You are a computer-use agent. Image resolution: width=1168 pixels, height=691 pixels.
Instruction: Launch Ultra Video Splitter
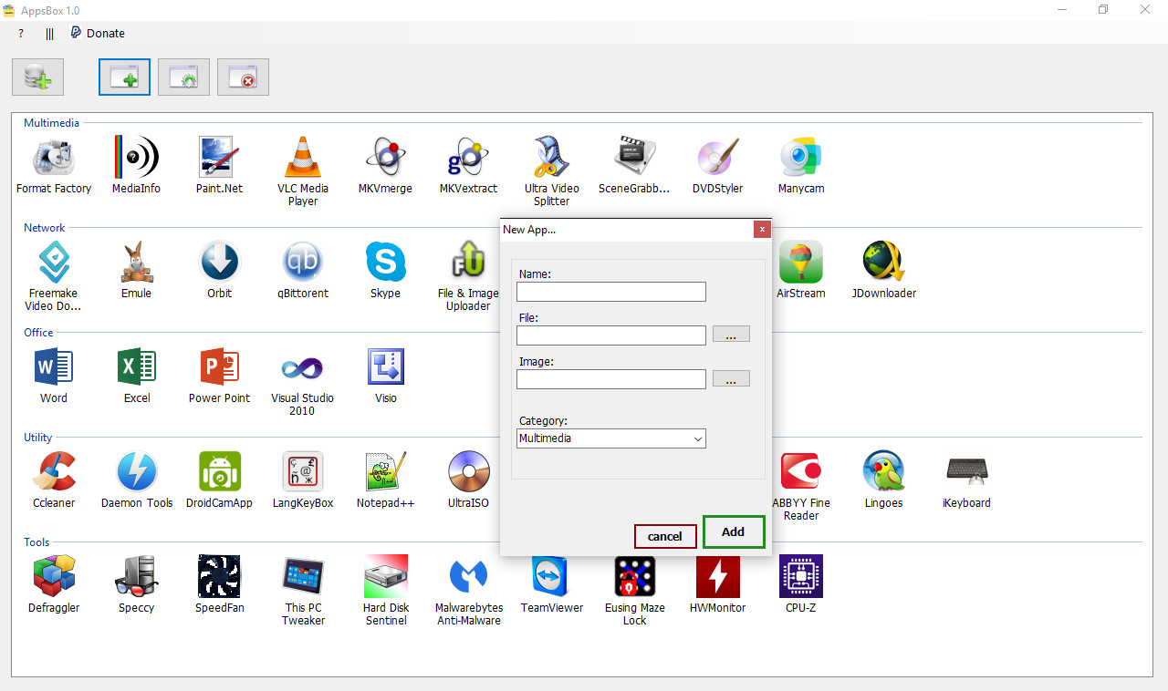(551, 158)
